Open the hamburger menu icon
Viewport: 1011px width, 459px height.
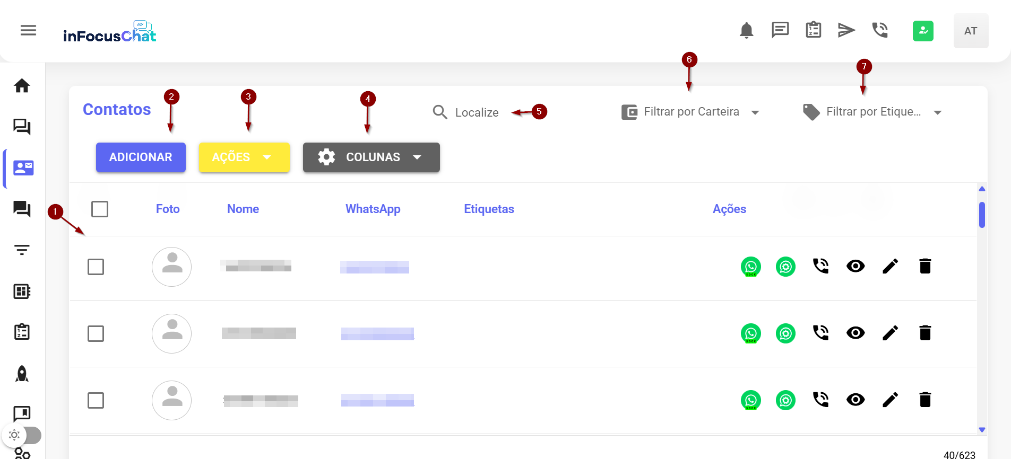28,31
